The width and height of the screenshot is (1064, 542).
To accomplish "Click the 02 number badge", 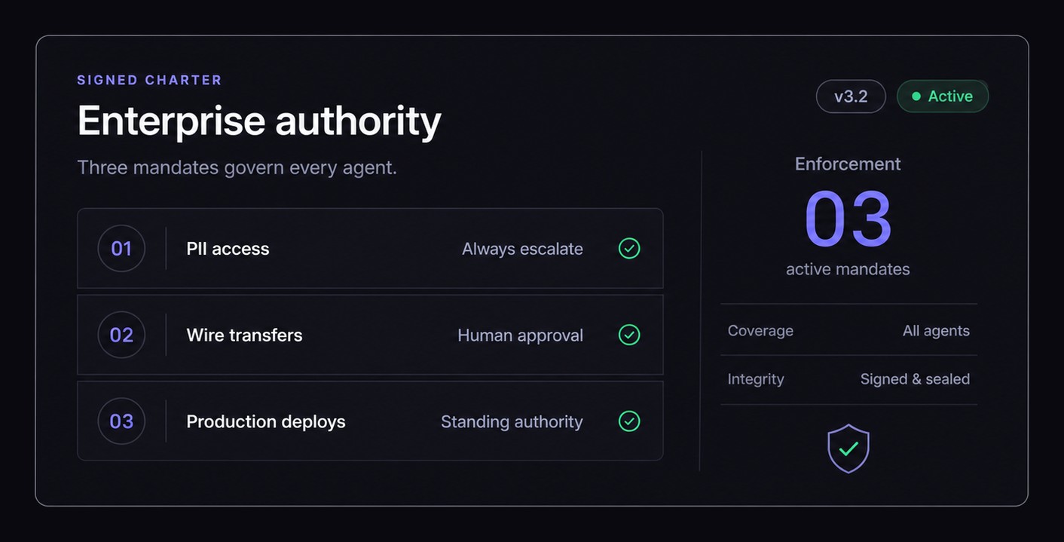I will [x=121, y=335].
